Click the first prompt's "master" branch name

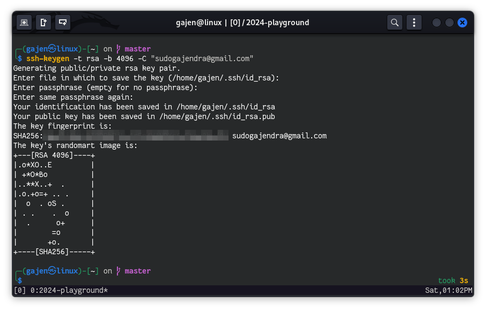138,49
